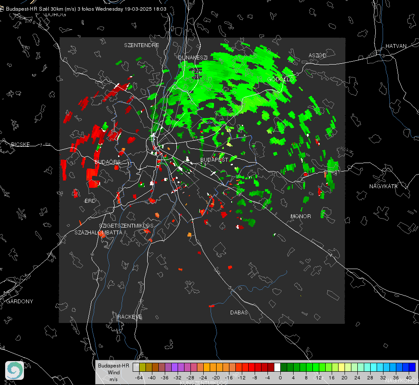Select the BUDAPEST city label
This screenshot has height=385, width=419.
pyautogui.click(x=214, y=160)
